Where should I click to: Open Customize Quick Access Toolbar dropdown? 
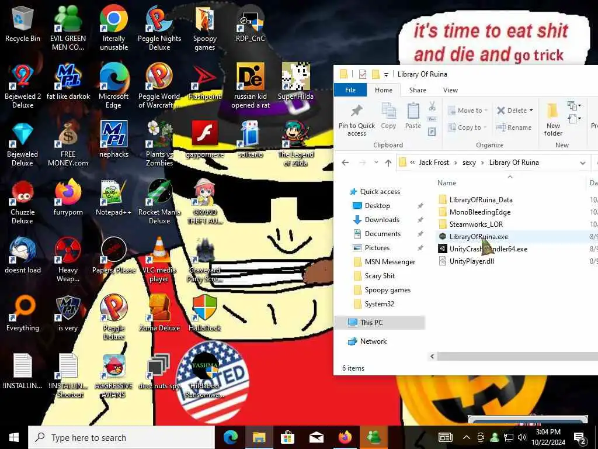386,74
